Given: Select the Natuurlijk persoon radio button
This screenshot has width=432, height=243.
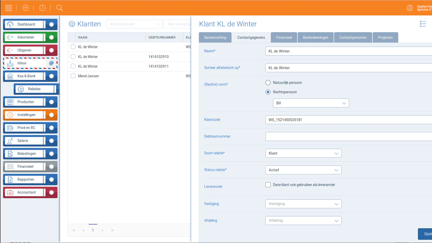Looking at the screenshot, I should coord(268,83).
